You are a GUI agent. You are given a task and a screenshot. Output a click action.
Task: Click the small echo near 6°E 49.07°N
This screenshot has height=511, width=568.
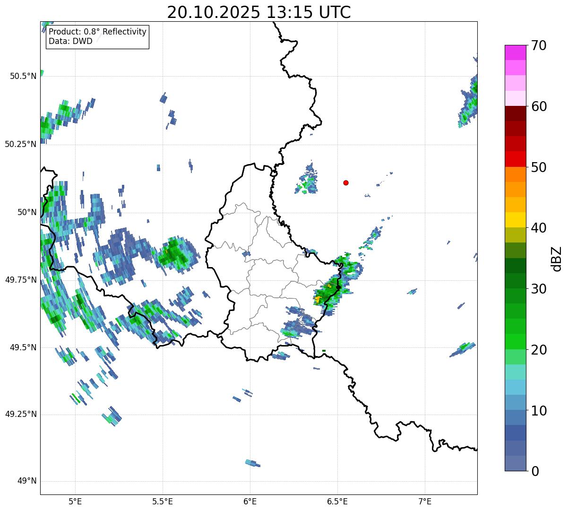(x=253, y=463)
